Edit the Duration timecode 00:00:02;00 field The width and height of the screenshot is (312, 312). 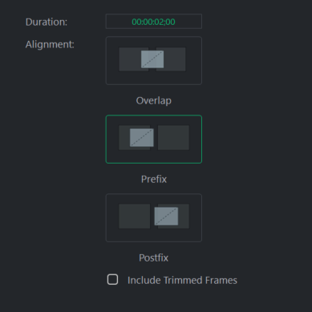pos(154,22)
